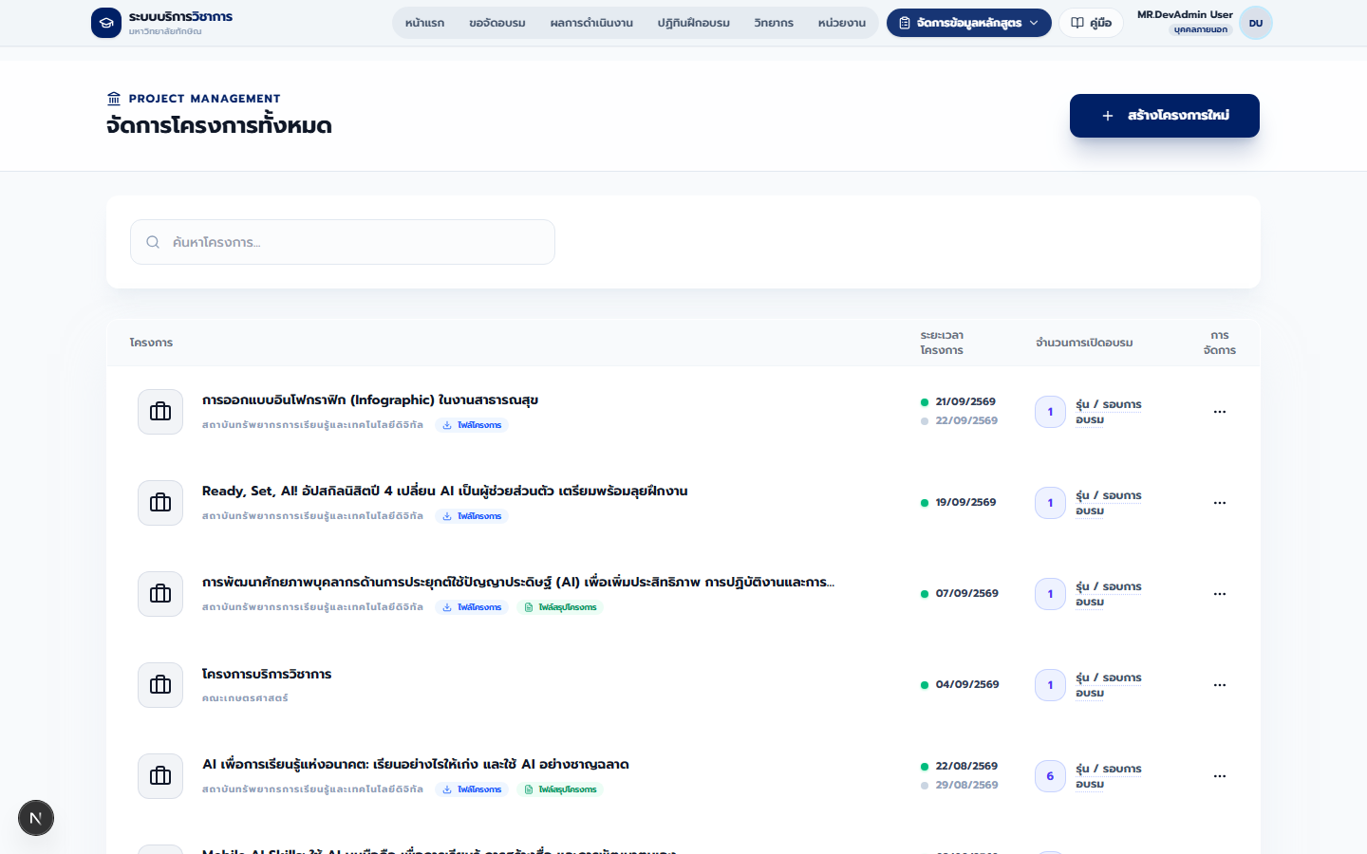Click briefcase icon of the Infographic project
The image size is (1367, 854).
160,412
